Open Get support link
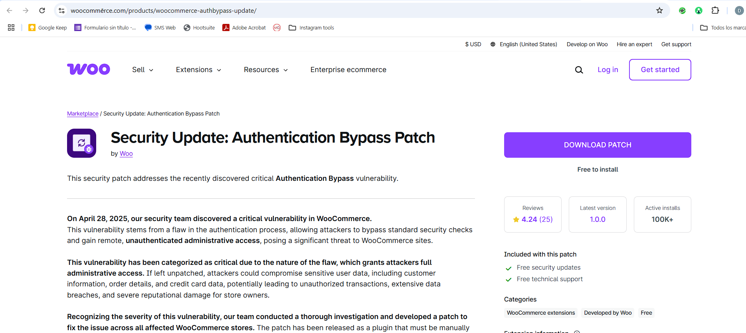 point(676,44)
